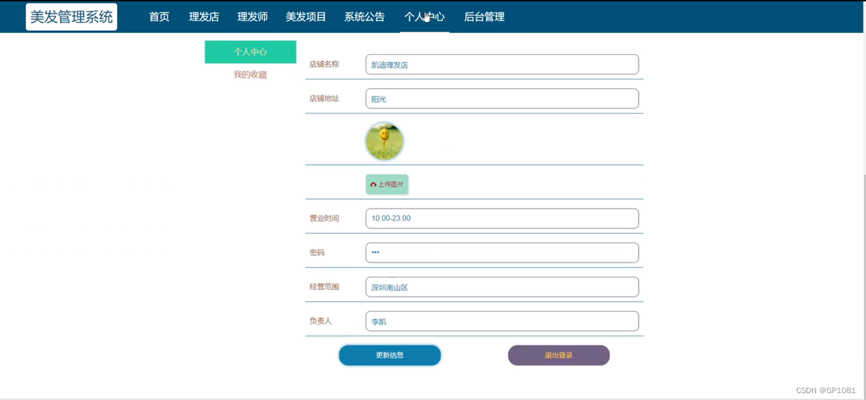Click the 负责人 input showing 李凯

click(501, 320)
